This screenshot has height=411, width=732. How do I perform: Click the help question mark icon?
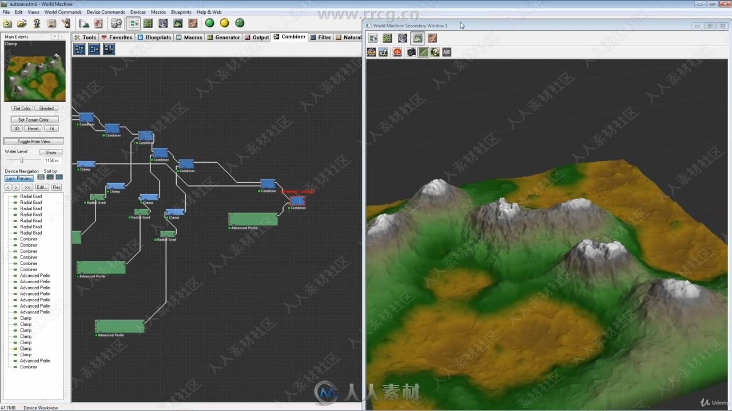pos(37,23)
